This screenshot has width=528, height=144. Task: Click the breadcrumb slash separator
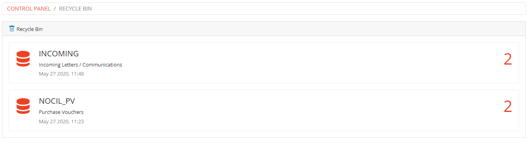(55, 9)
